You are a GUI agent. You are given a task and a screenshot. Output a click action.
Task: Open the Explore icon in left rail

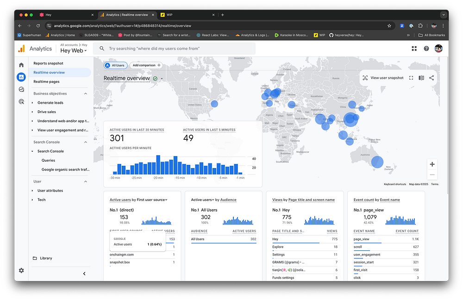tap(21, 89)
